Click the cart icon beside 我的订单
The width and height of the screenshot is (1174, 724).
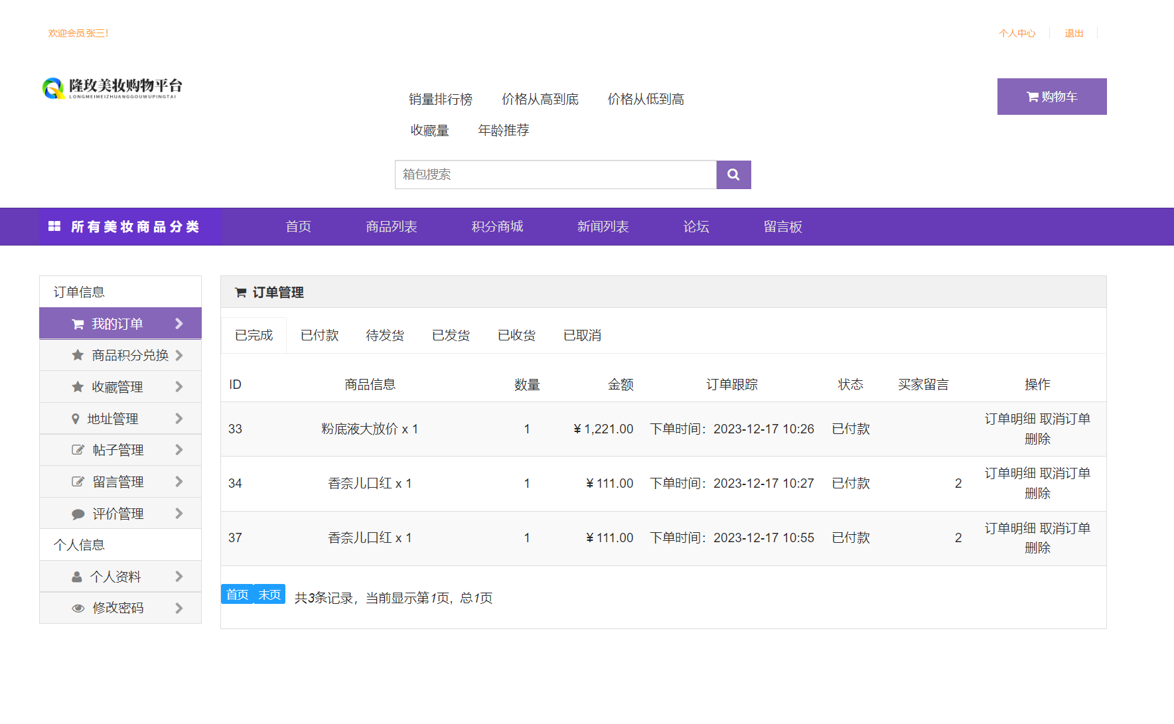click(x=77, y=323)
